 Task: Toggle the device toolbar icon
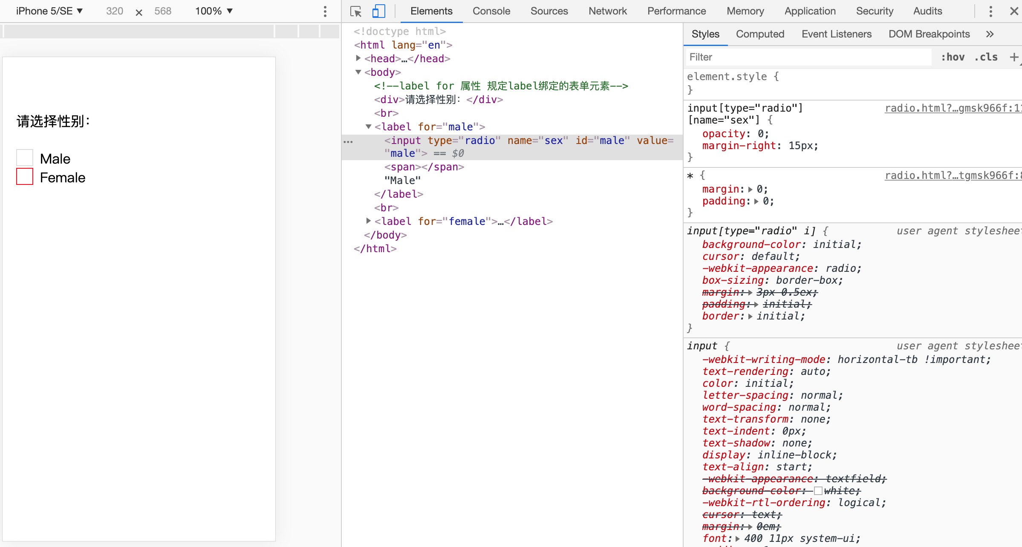click(x=378, y=11)
